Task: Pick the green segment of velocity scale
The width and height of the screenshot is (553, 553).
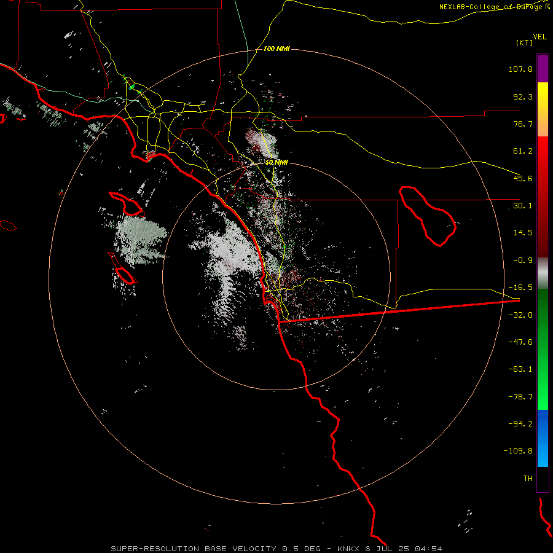Action: coord(543,349)
